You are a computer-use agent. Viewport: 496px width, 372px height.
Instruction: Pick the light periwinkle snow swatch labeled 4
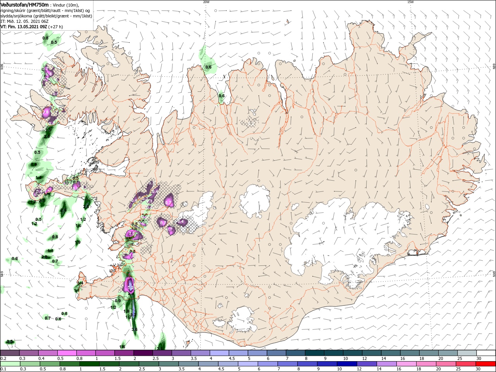(x=219, y=353)
